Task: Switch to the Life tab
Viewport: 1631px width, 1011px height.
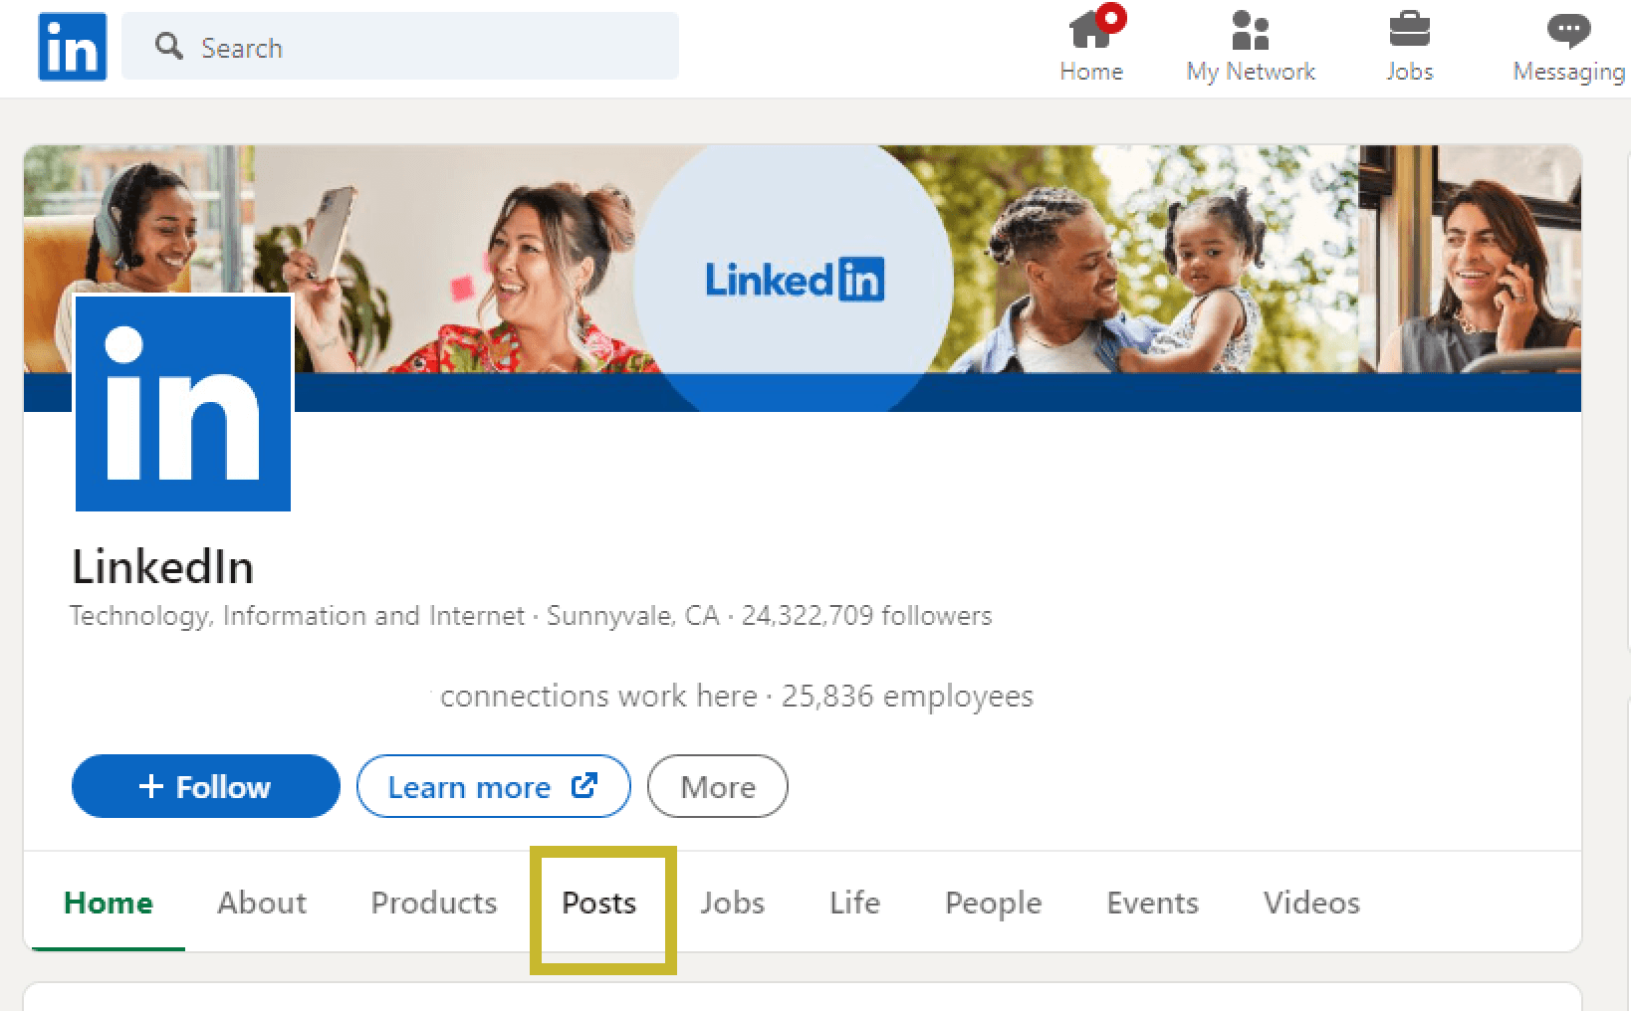Action: tap(854, 903)
